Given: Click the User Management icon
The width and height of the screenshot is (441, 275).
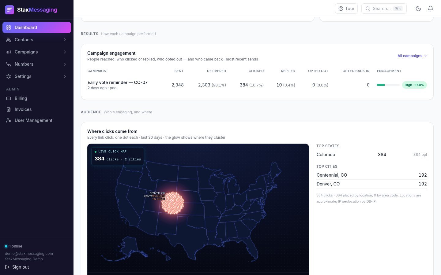Looking at the screenshot, I should click(9, 120).
